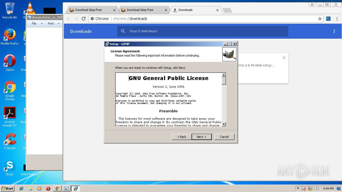This screenshot has width=342, height=192.
Task: Switch to Chrome taskbar button
Action: click(x=57, y=189)
